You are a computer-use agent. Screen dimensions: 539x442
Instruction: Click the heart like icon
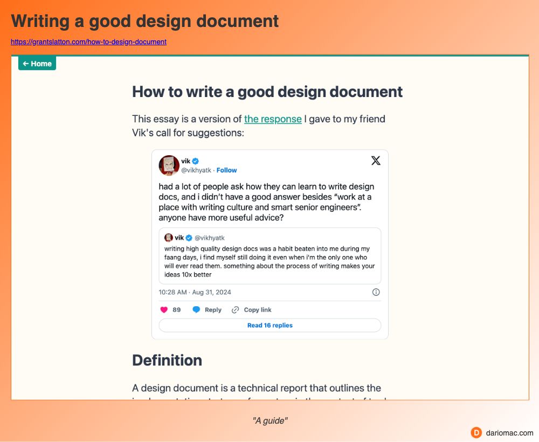coord(164,310)
